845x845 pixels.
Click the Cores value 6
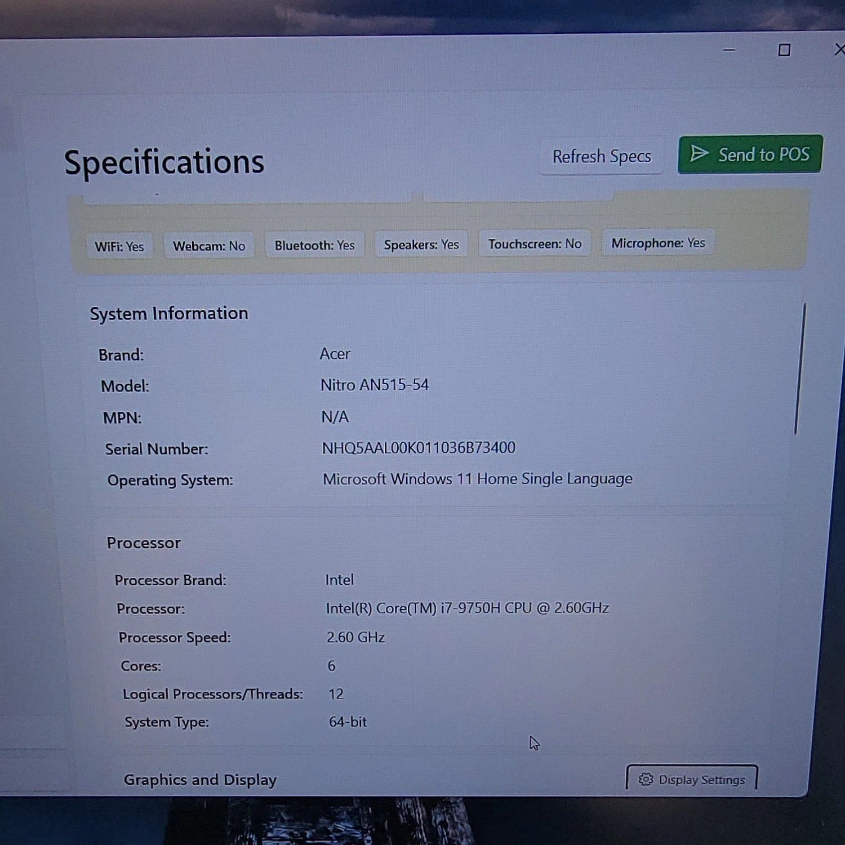pyautogui.click(x=332, y=666)
